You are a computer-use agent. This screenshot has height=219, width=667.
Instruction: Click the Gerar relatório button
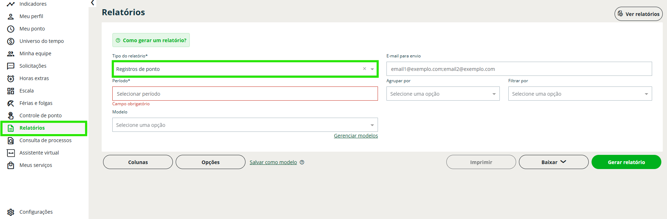click(x=626, y=162)
